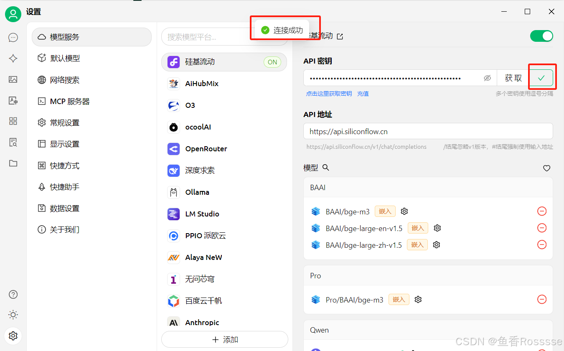Click the user avatar icon
Viewport: 564px width, 351px height.
[13, 14]
